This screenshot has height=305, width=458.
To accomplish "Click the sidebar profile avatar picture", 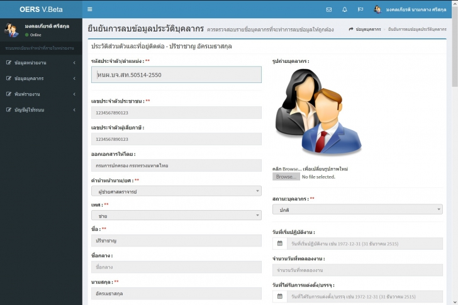I will 12,30.
